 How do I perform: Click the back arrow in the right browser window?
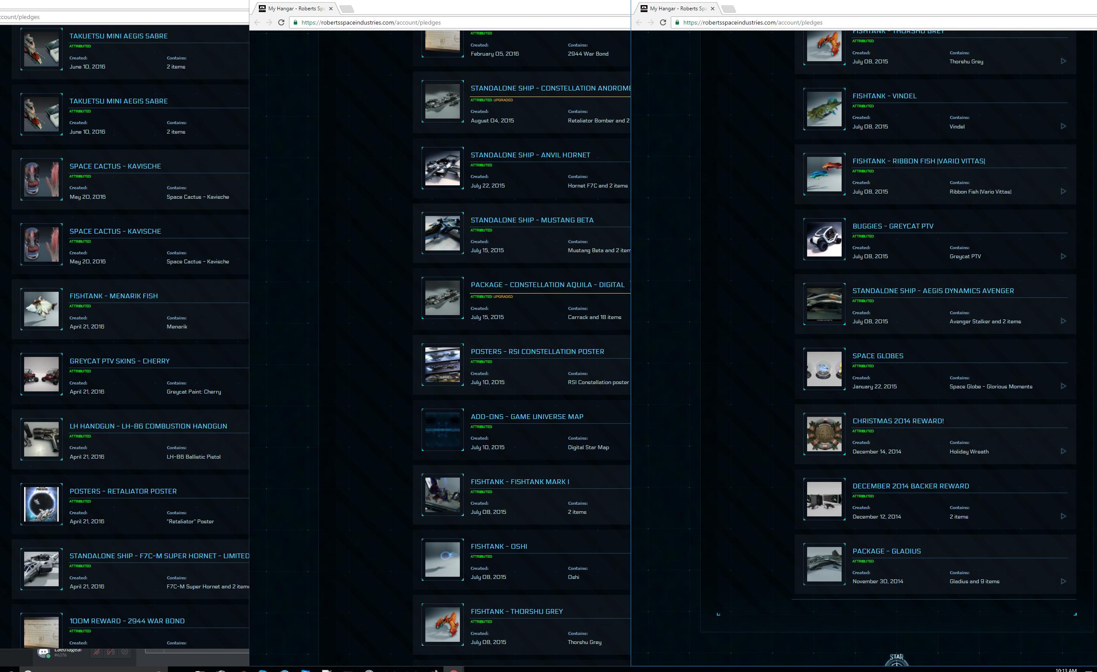tap(639, 23)
